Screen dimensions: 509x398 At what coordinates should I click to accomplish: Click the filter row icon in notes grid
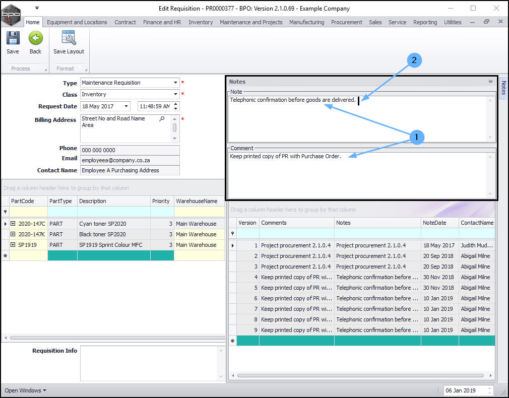click(232, 234)
